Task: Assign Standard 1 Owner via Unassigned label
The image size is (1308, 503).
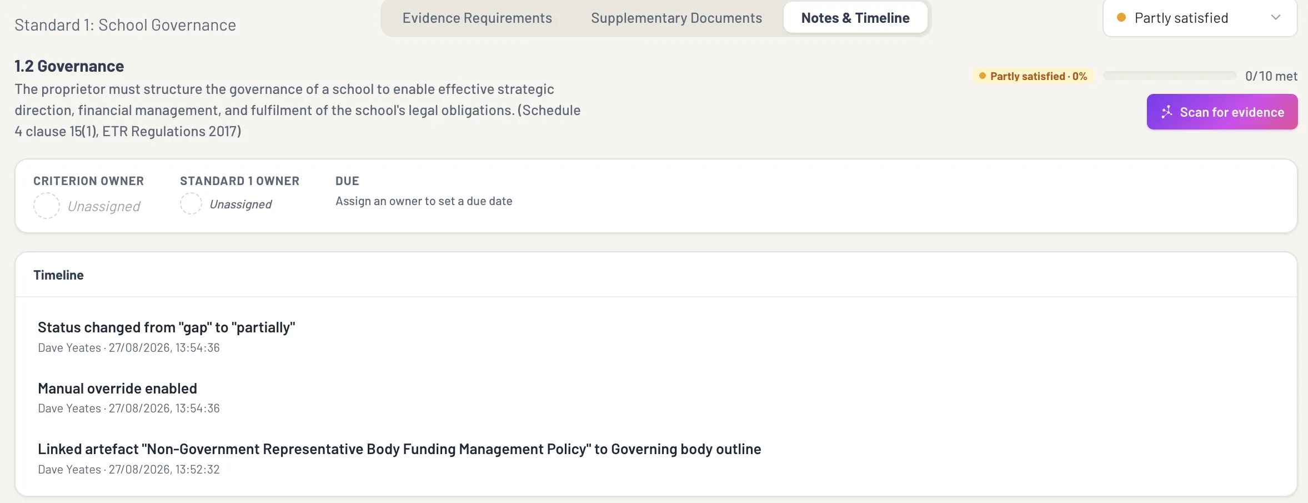Action: pyautogui.click(x=240, y=204)
